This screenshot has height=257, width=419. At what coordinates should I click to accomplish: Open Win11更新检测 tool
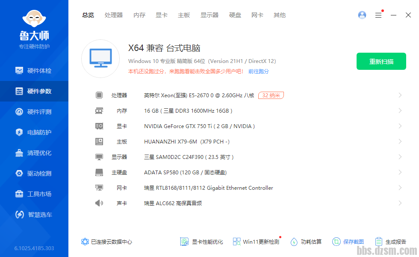tap(256, 242)
